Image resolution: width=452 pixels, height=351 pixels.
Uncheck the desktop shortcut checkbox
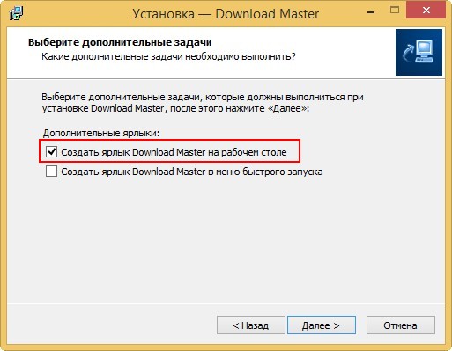click(51, 152)
